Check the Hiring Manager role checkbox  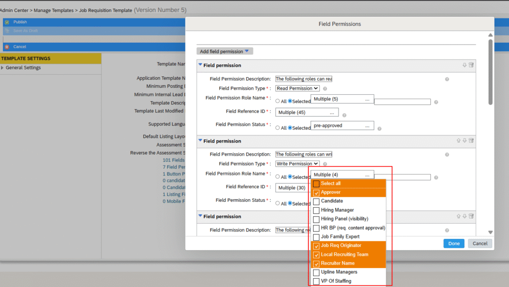pos(316,210)
